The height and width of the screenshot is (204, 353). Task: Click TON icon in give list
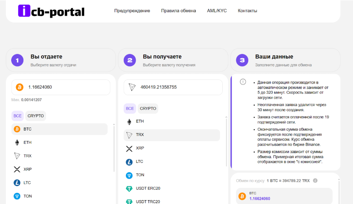[17, 196]
